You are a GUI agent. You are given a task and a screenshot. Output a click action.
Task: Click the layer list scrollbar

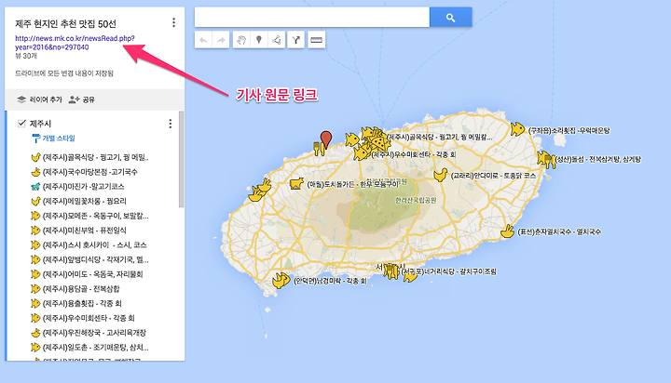click(x=182, y=159)
